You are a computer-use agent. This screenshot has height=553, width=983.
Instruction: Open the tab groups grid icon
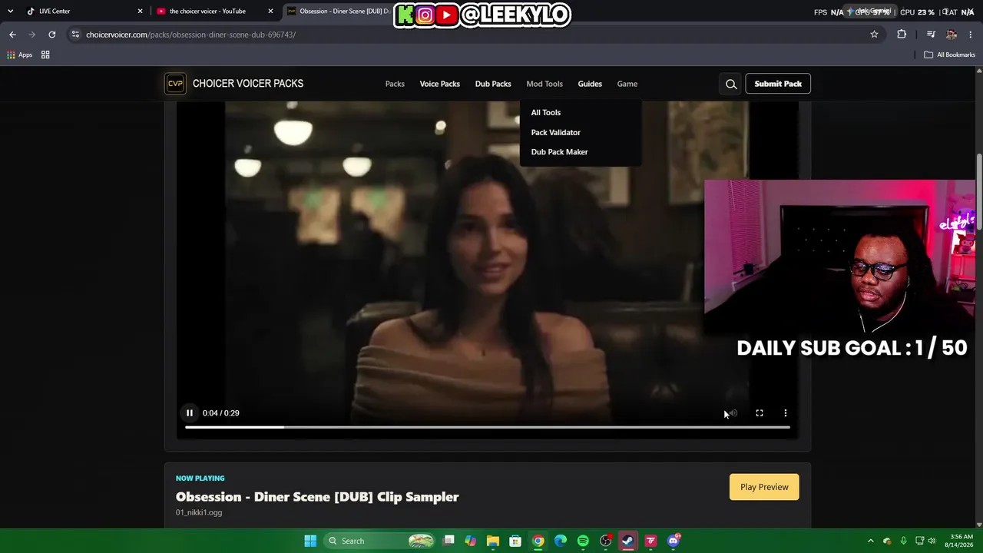click(45, 55)
